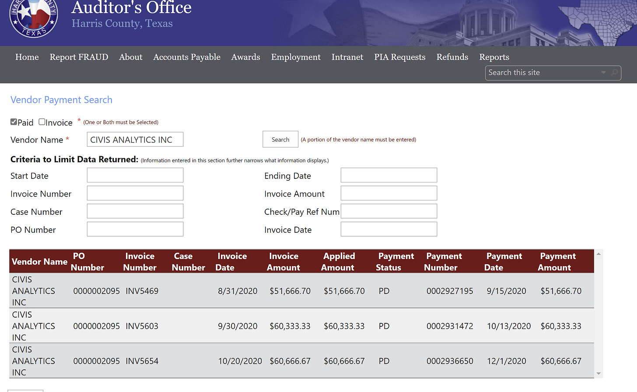Uncheck the Paid checkbox
637x392 pixels.
[14, 122]
